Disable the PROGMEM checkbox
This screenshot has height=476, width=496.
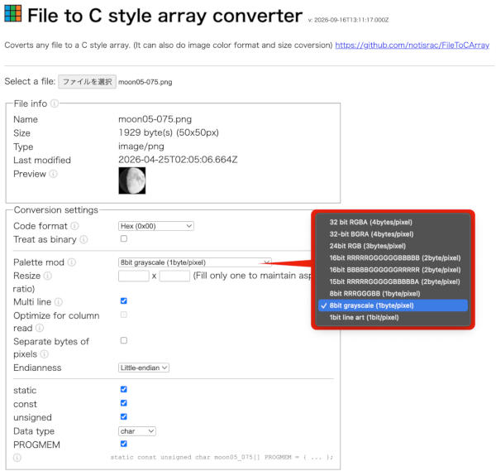tap(124, 444)
